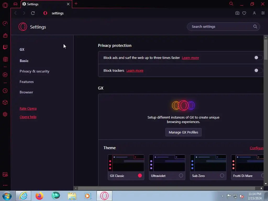This screenshot has width=268, height=201.
Task: Switch to the Settings tab
Action: tap(47, 4)
